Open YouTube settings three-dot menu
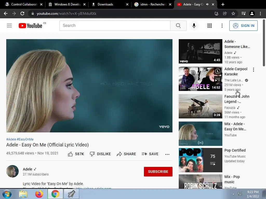 click(222, 26)
